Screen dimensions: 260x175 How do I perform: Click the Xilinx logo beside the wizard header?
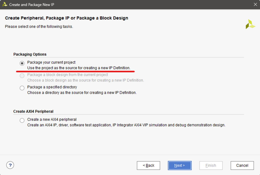(250, 24)
